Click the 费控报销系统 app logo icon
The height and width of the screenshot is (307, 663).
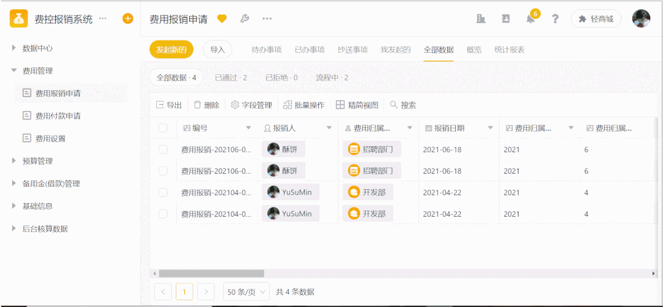pyautogui.click(x=18, y=18)
